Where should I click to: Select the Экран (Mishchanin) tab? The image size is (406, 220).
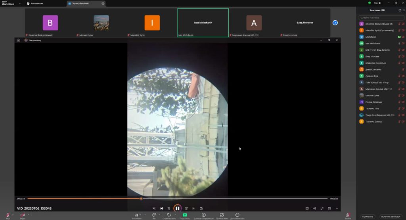pyautogui.click(x=83, y=3)
